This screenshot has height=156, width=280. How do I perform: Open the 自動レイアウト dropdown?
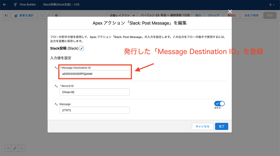click(122, 15)
